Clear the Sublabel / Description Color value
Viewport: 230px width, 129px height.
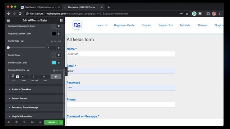point(59,26)
